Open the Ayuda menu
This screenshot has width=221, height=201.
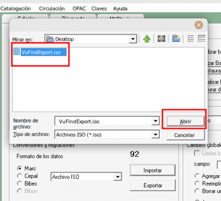[x=120, y=9]
